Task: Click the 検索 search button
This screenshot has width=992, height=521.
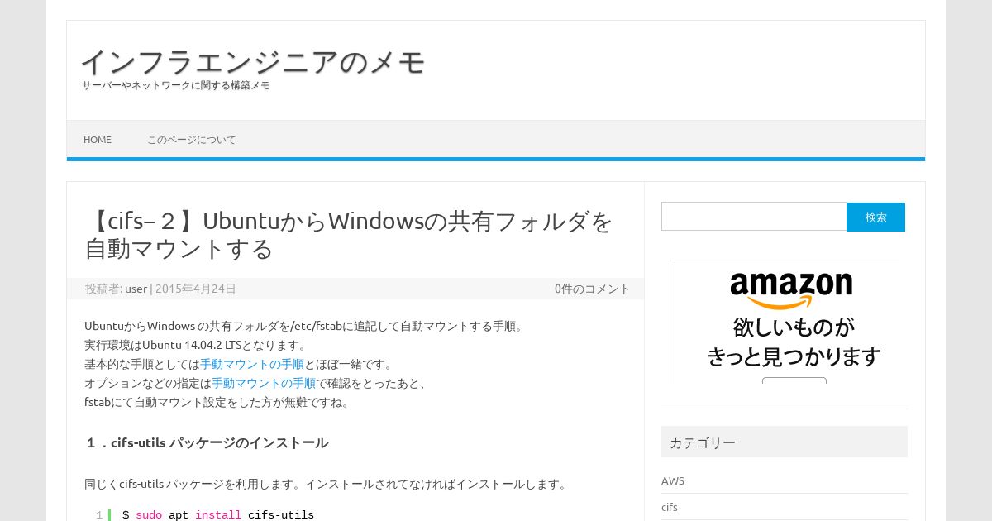Action: (875, 217)
